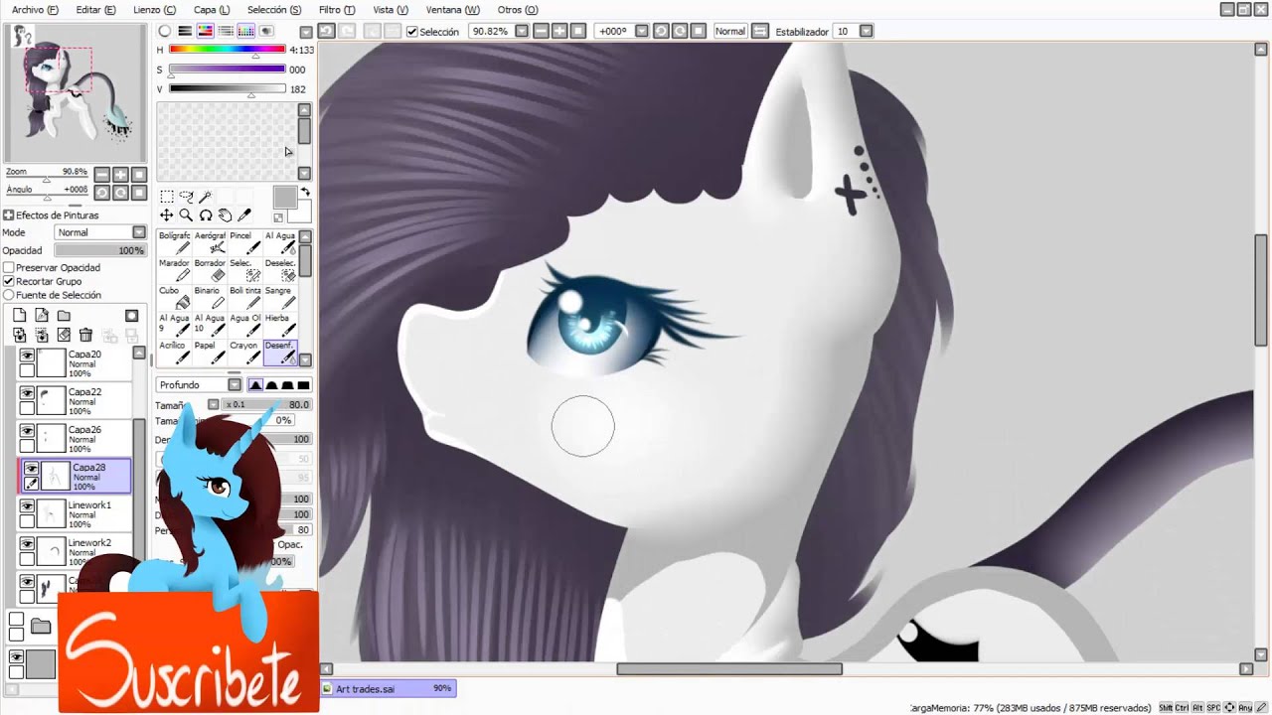Toggle visibility of Linework1 layer
This screenshot has width=1272, height=715.
pos(27,506)
